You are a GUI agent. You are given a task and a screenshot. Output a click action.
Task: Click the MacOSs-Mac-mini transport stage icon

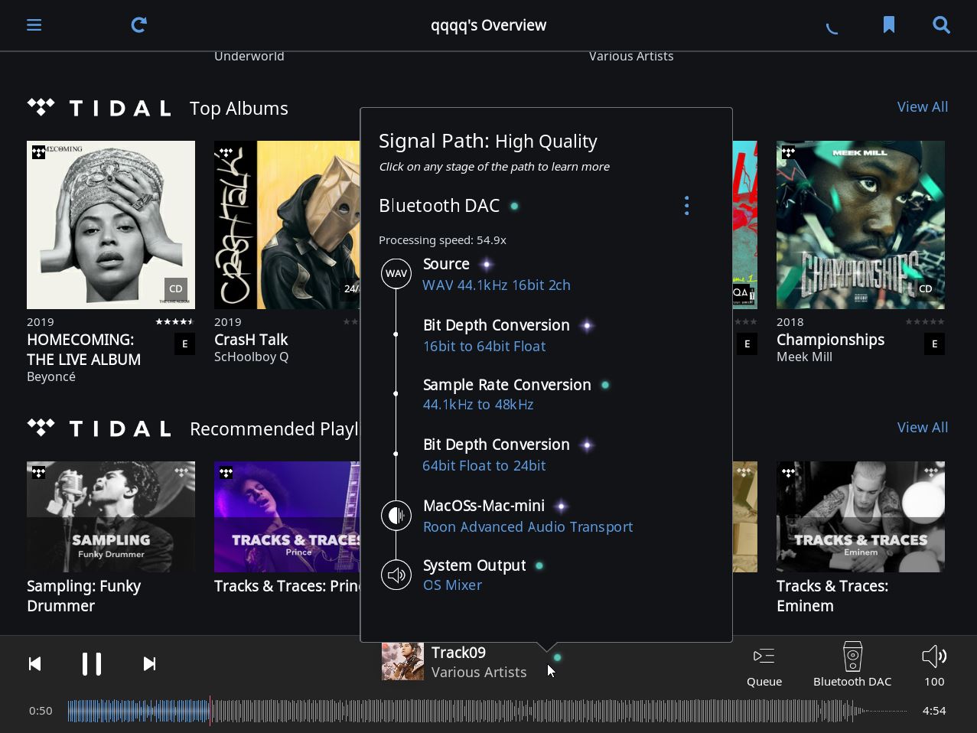click(x=396, y=515)
